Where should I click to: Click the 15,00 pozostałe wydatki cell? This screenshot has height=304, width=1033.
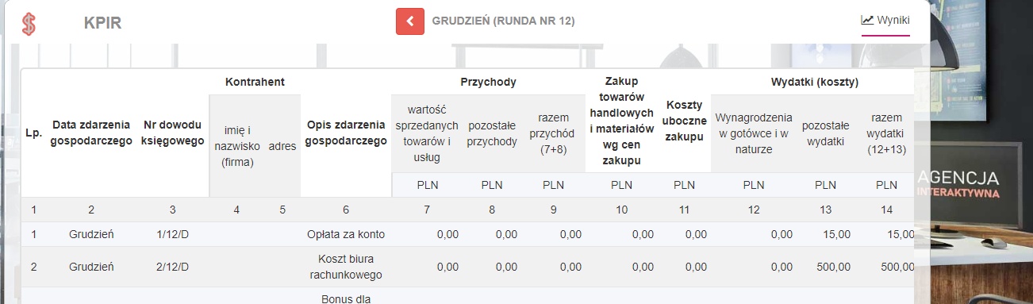(838, 234)
